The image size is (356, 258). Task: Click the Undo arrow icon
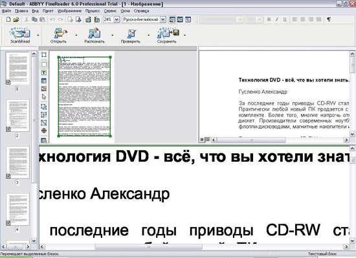point(52,19)
